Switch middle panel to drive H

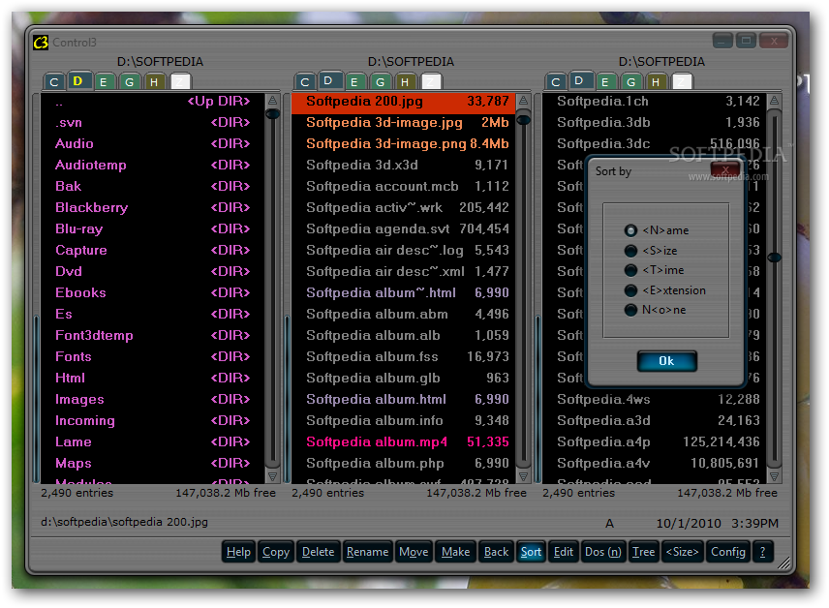pos(405,82)
